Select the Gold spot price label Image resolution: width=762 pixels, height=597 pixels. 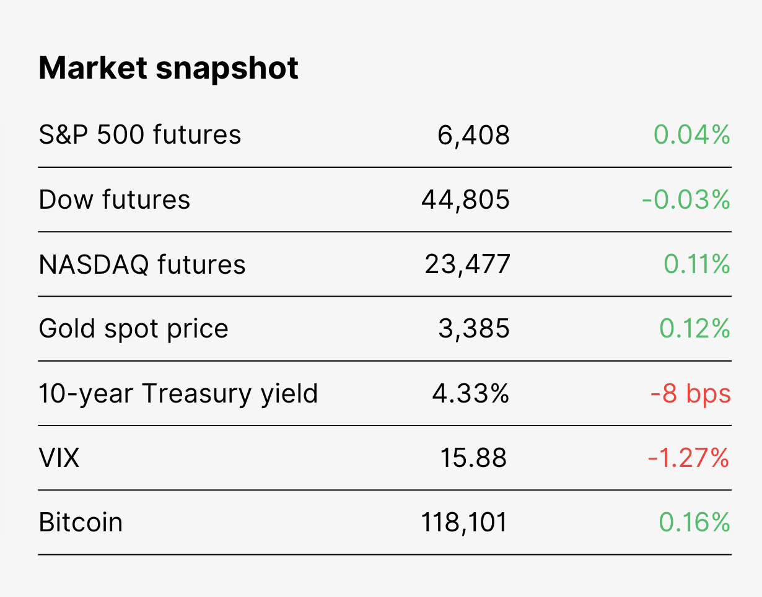134,329
